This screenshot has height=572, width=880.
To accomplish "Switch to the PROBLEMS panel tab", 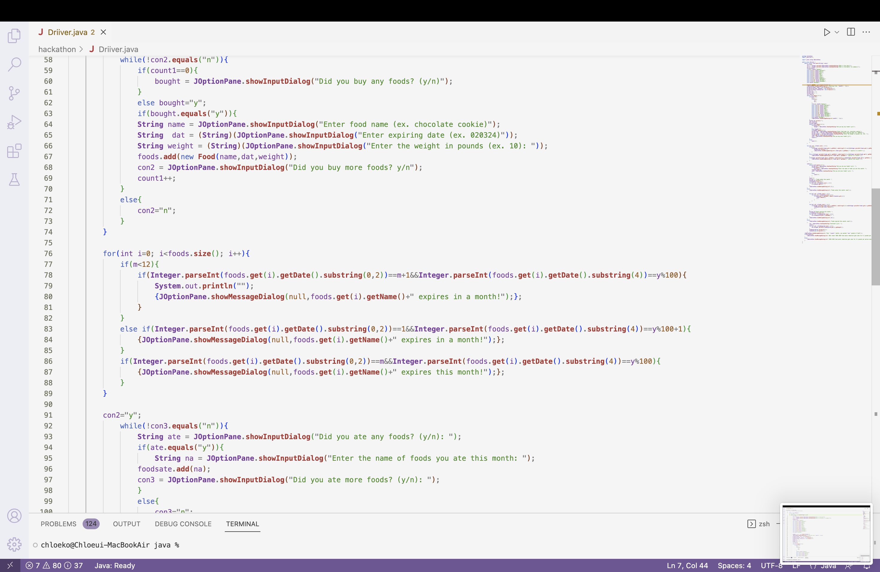I will (58, 524).
